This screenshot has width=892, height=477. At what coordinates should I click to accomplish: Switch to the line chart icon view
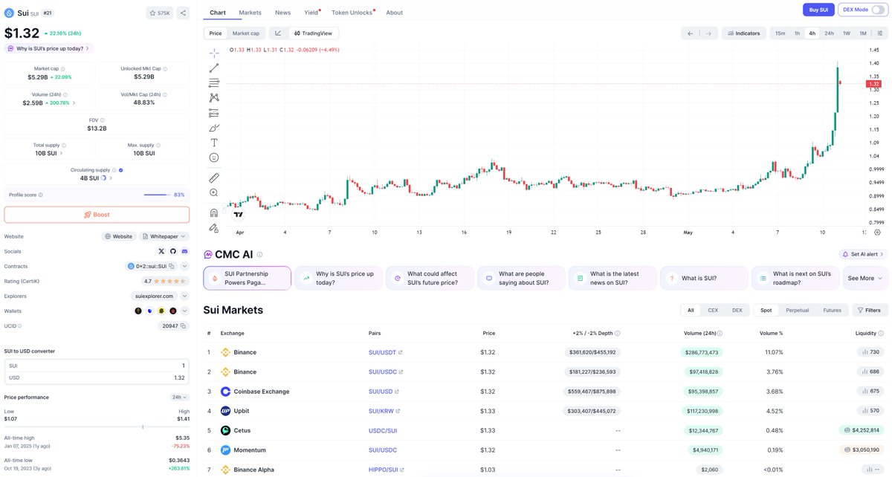click(x=278, y=33)
